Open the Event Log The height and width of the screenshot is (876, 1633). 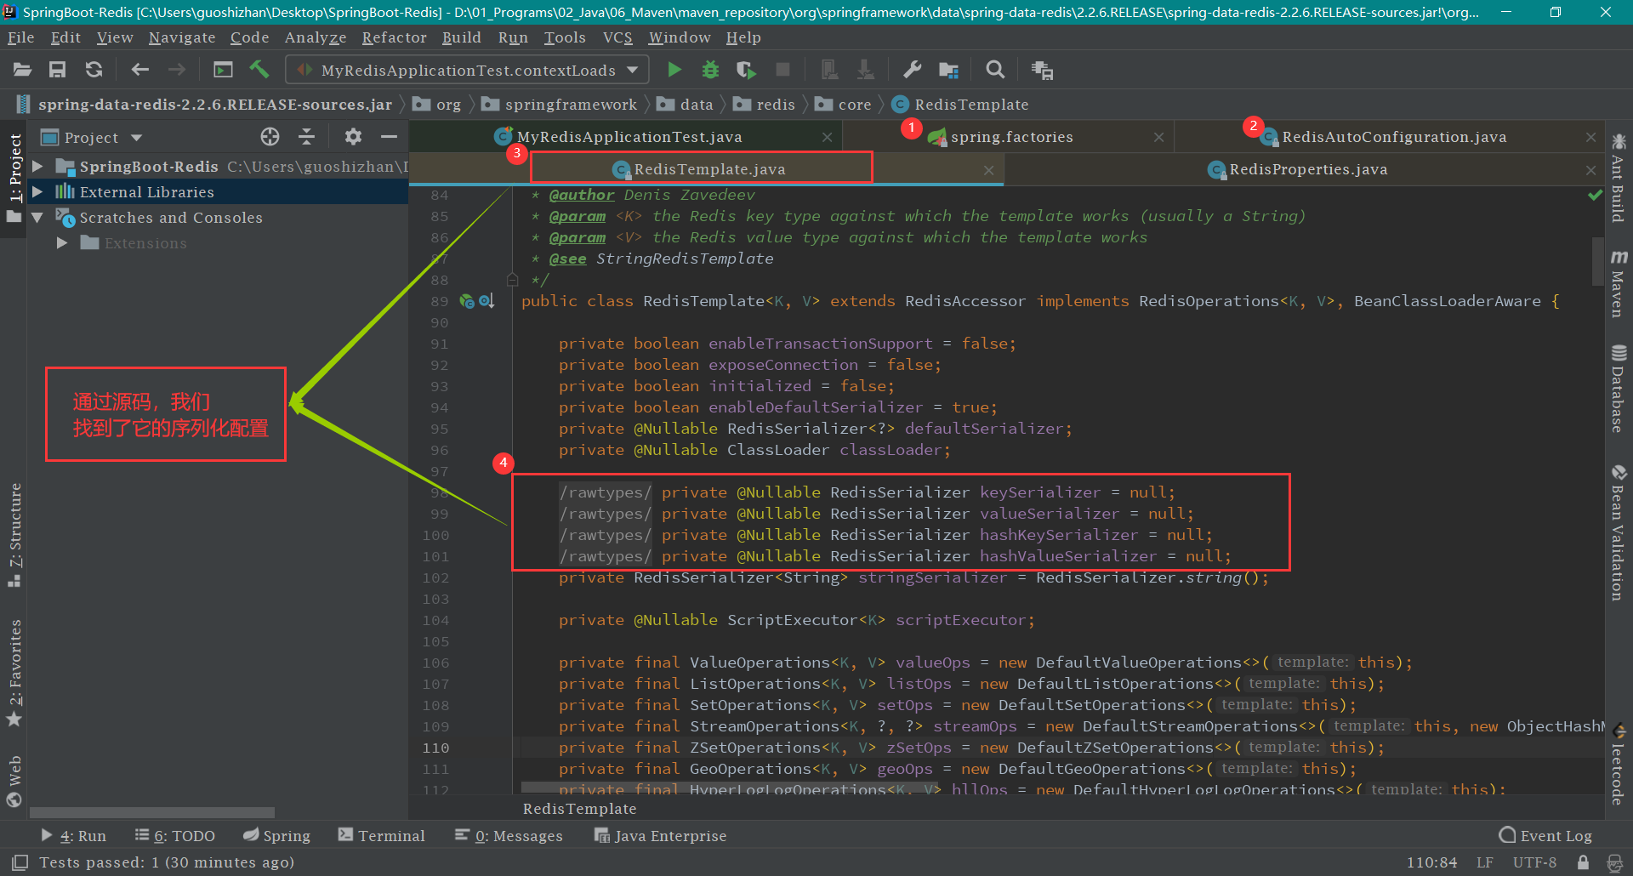pyautogui.click(x=1545, y=836)
